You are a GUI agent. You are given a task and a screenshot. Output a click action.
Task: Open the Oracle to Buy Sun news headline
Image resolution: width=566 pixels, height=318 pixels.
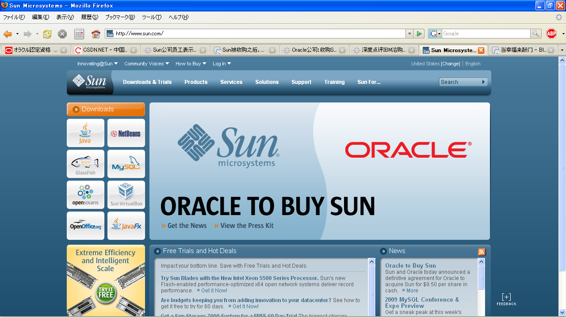(410, 265)
